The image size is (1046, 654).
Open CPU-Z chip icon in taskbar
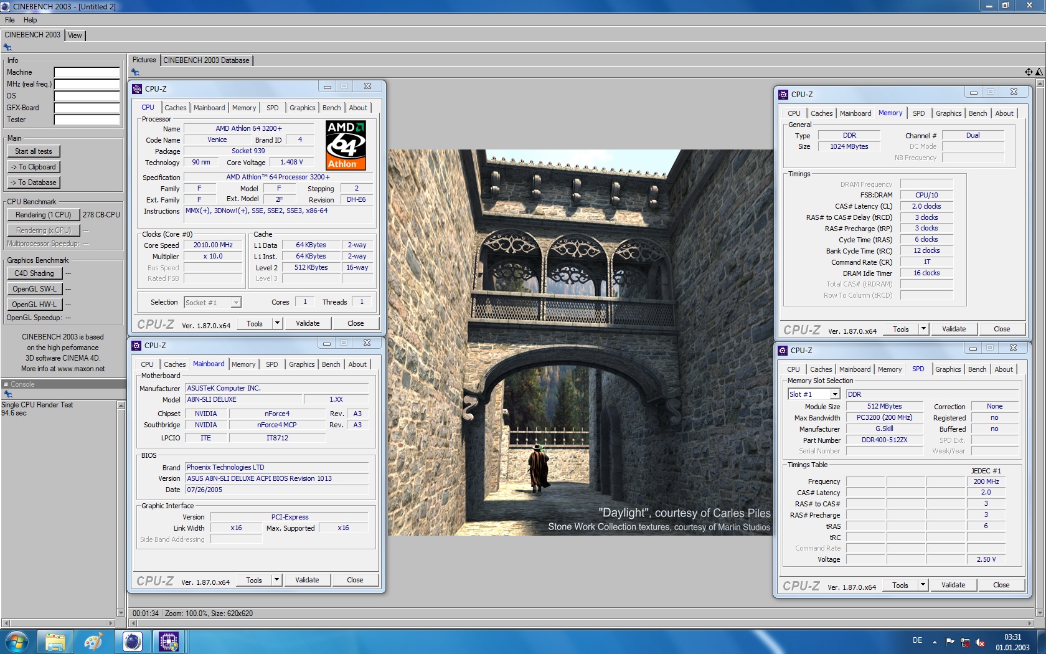point(169,642)
